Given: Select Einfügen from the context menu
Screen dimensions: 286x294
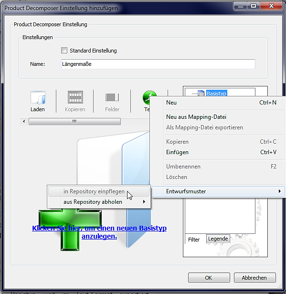Looking at the screenshot, I should 177,152.
